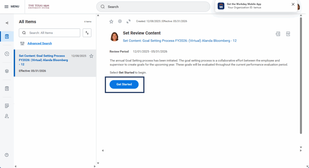Click the right pane vertical scrollbar
The image size is (309, 168).
point(301,76)
